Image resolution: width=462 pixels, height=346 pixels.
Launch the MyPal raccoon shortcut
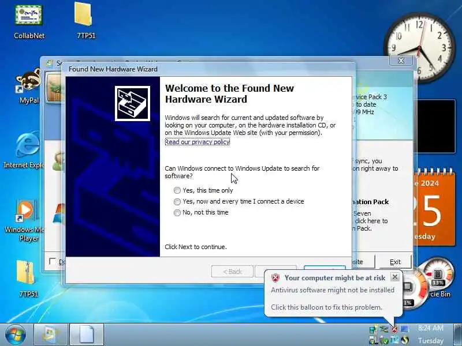coord(28,86)
